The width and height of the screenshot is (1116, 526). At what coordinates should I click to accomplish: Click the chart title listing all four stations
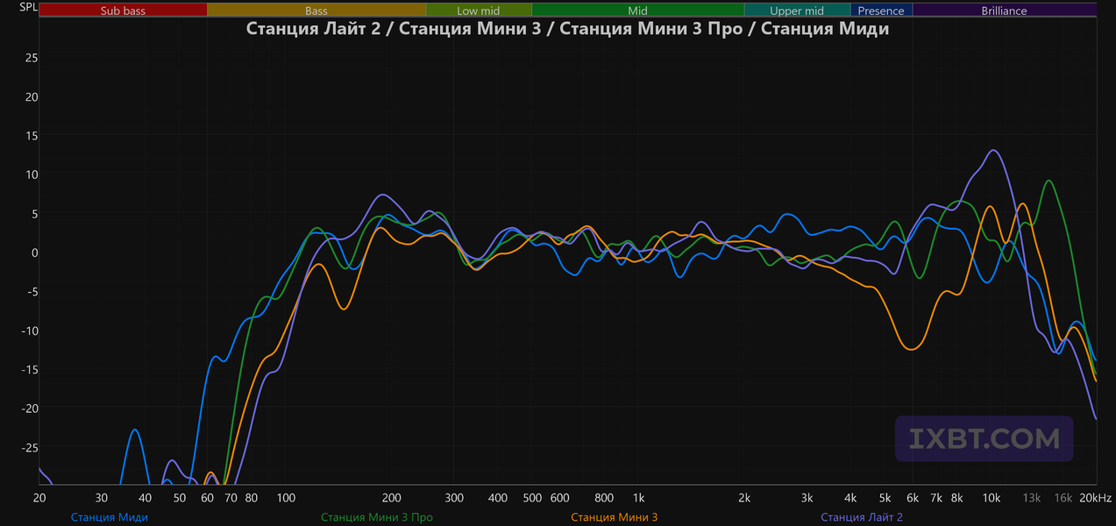point(568,29)
